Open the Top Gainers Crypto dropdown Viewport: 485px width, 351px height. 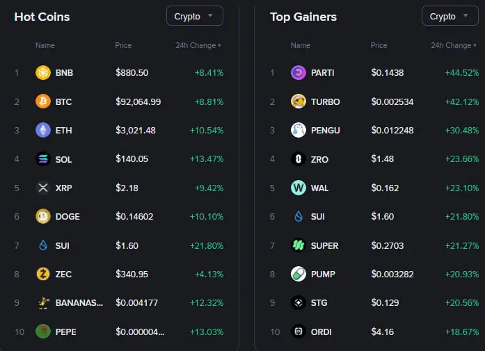450,16
